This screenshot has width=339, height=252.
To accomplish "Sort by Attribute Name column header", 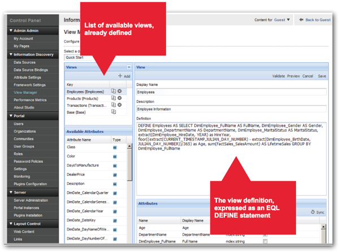I will pos(88,140).
